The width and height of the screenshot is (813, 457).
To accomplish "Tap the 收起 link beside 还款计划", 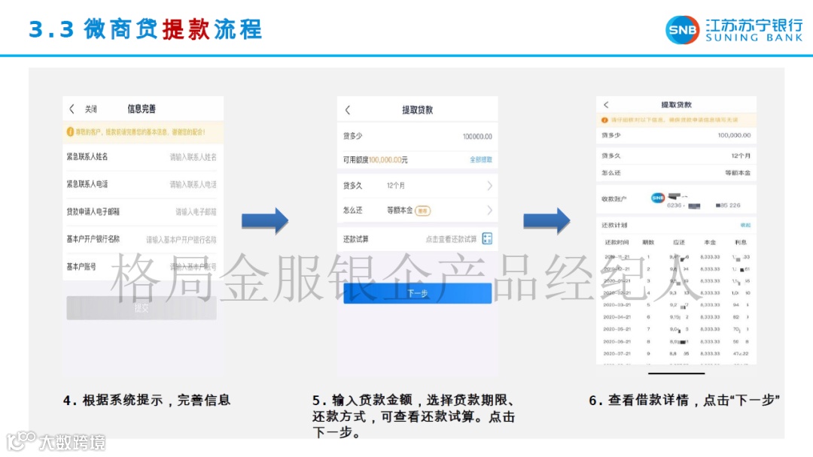I will 745,225.
